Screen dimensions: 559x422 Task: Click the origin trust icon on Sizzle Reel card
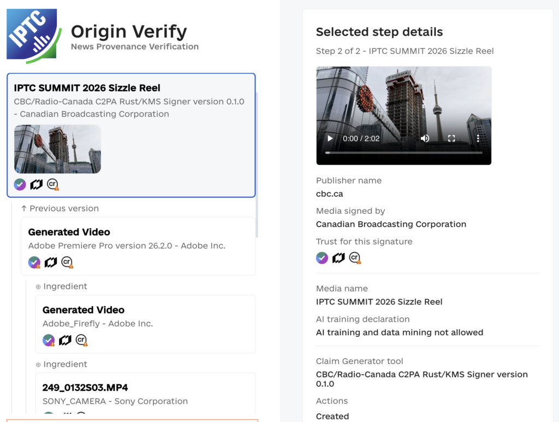[37, 185]
